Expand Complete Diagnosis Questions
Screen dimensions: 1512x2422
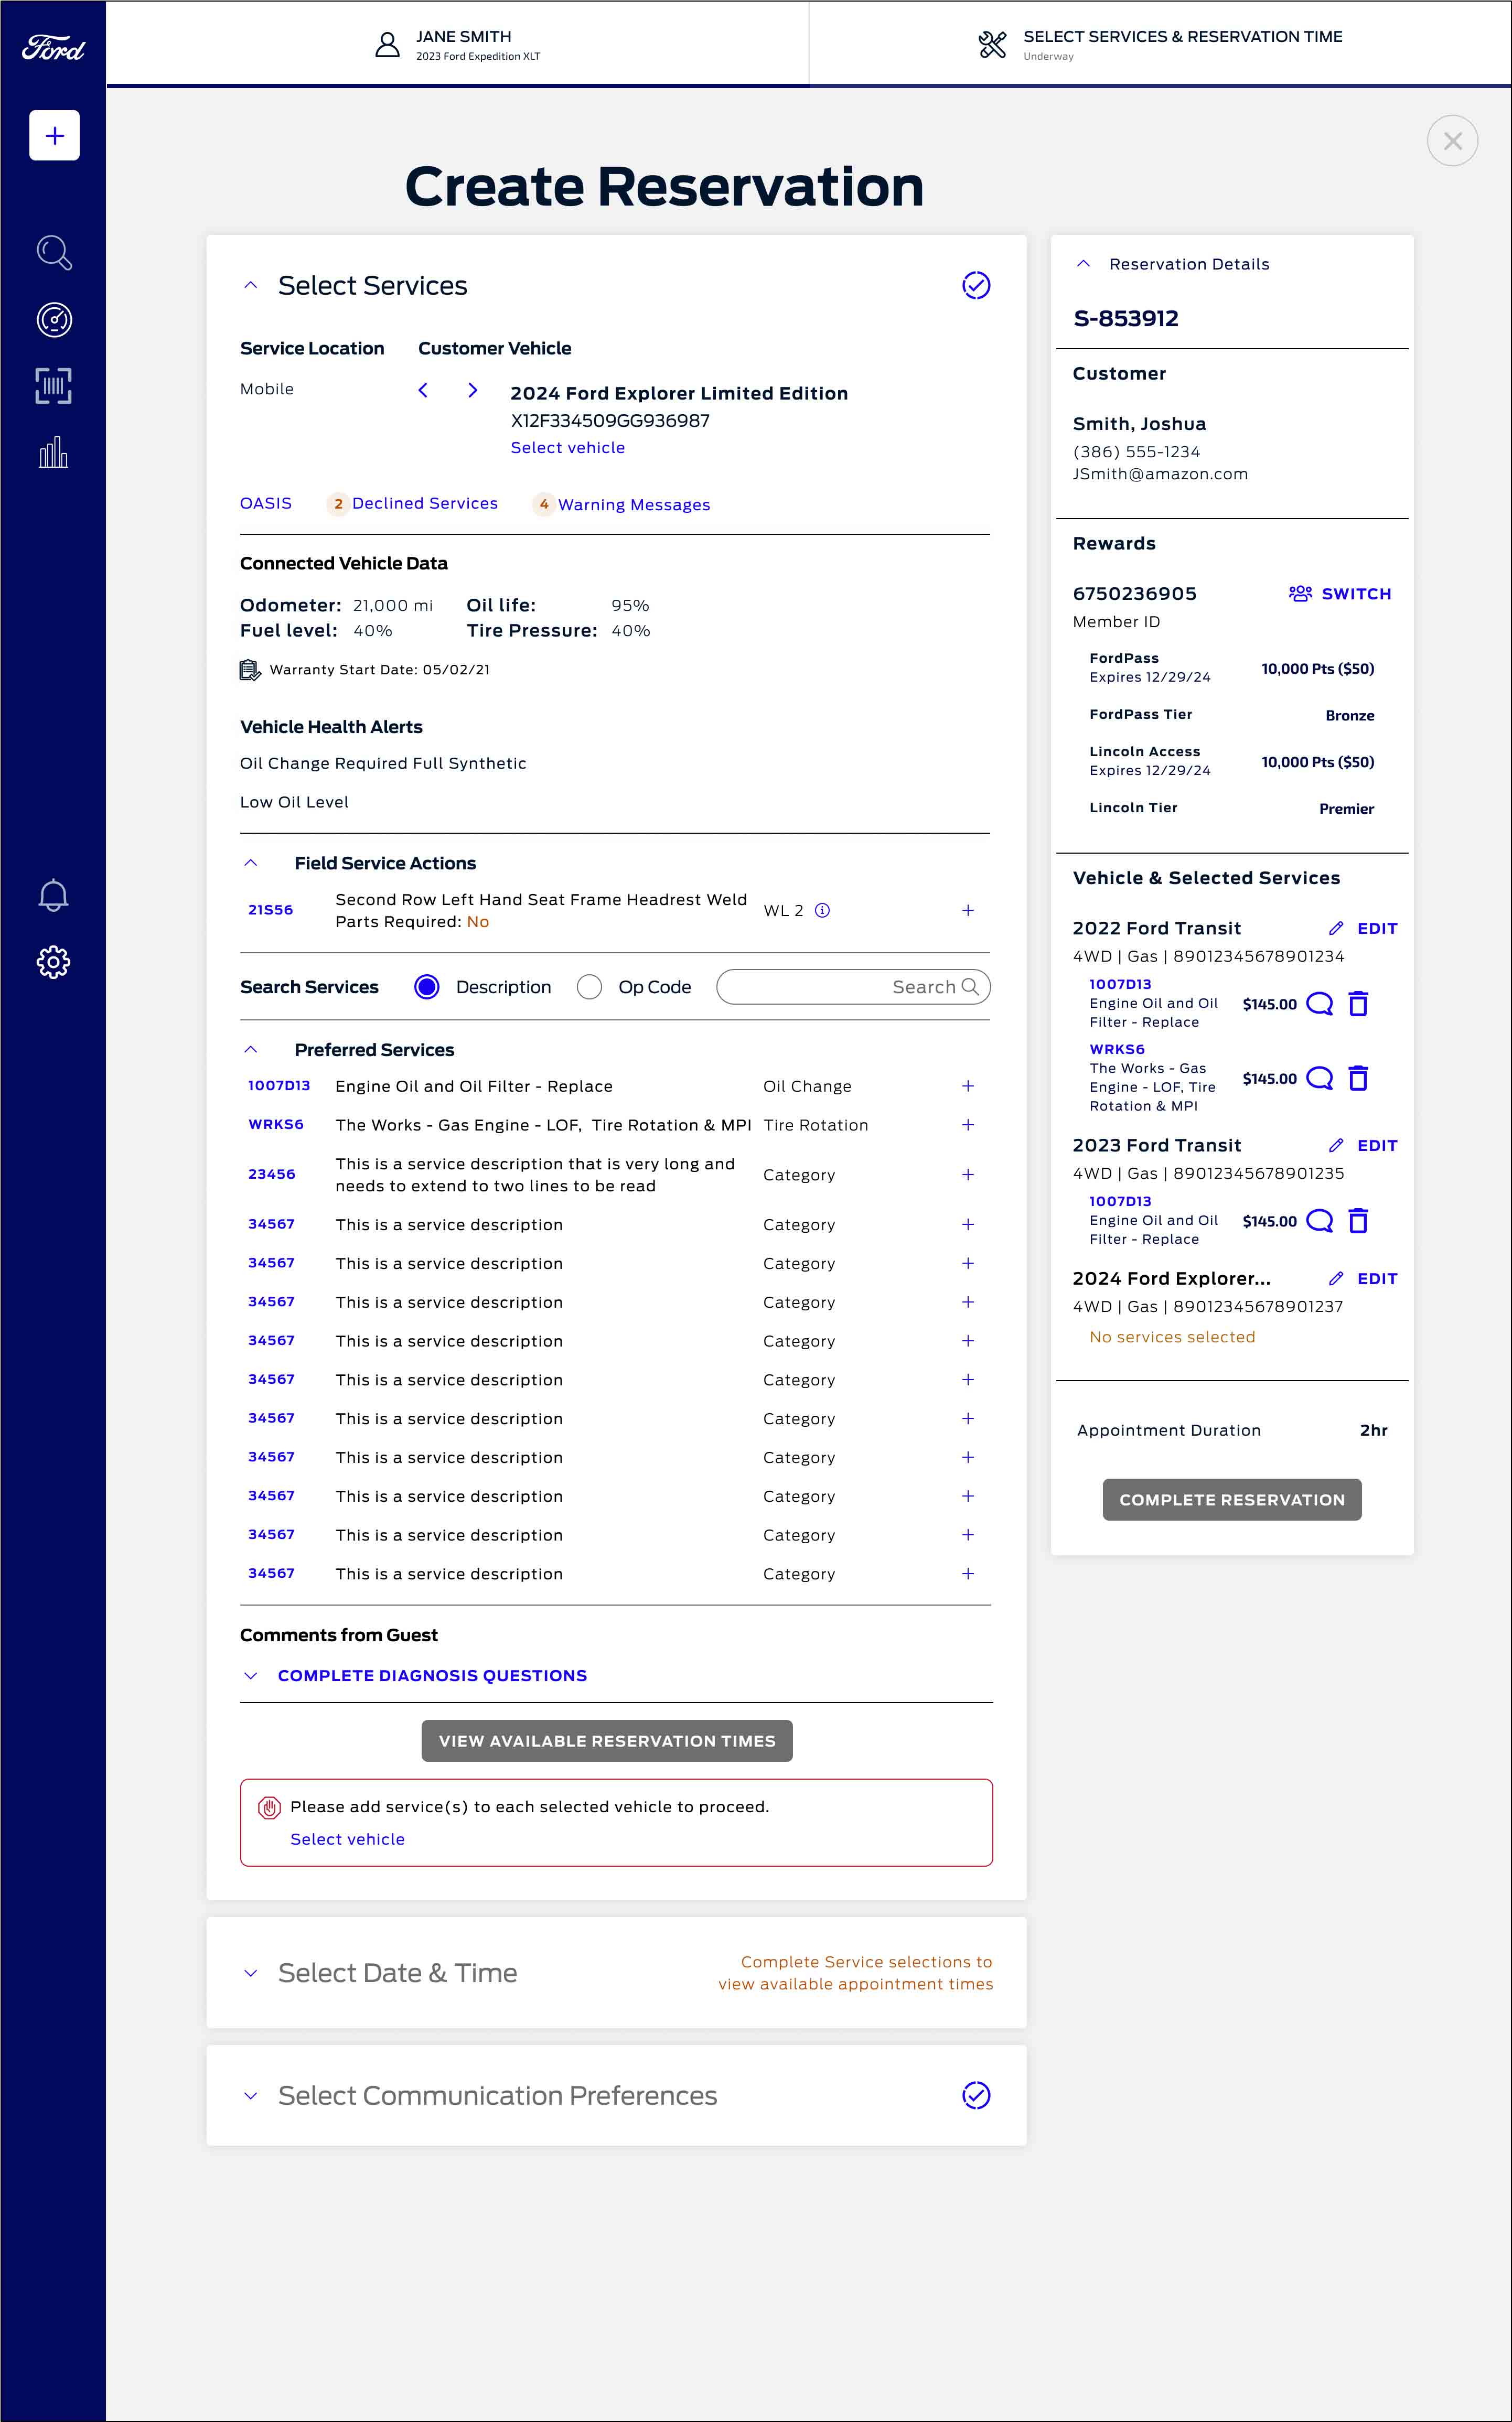431,1675
